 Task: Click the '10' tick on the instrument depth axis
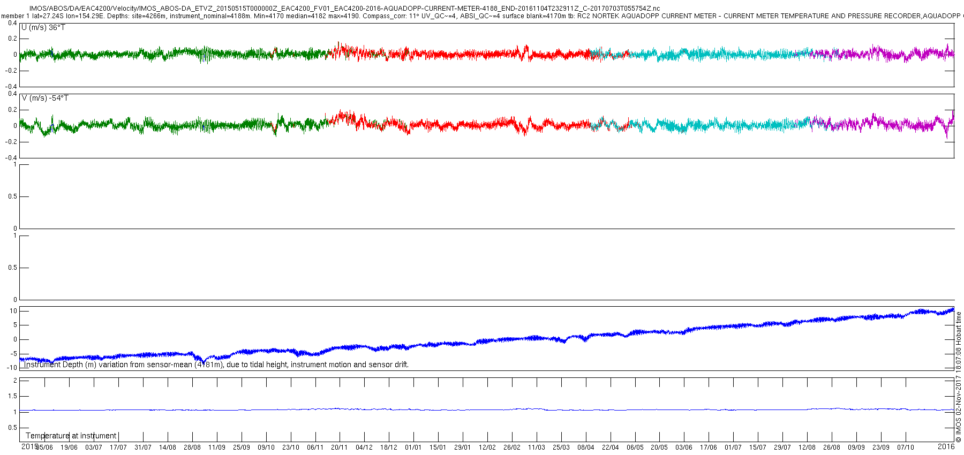[14, 311]
